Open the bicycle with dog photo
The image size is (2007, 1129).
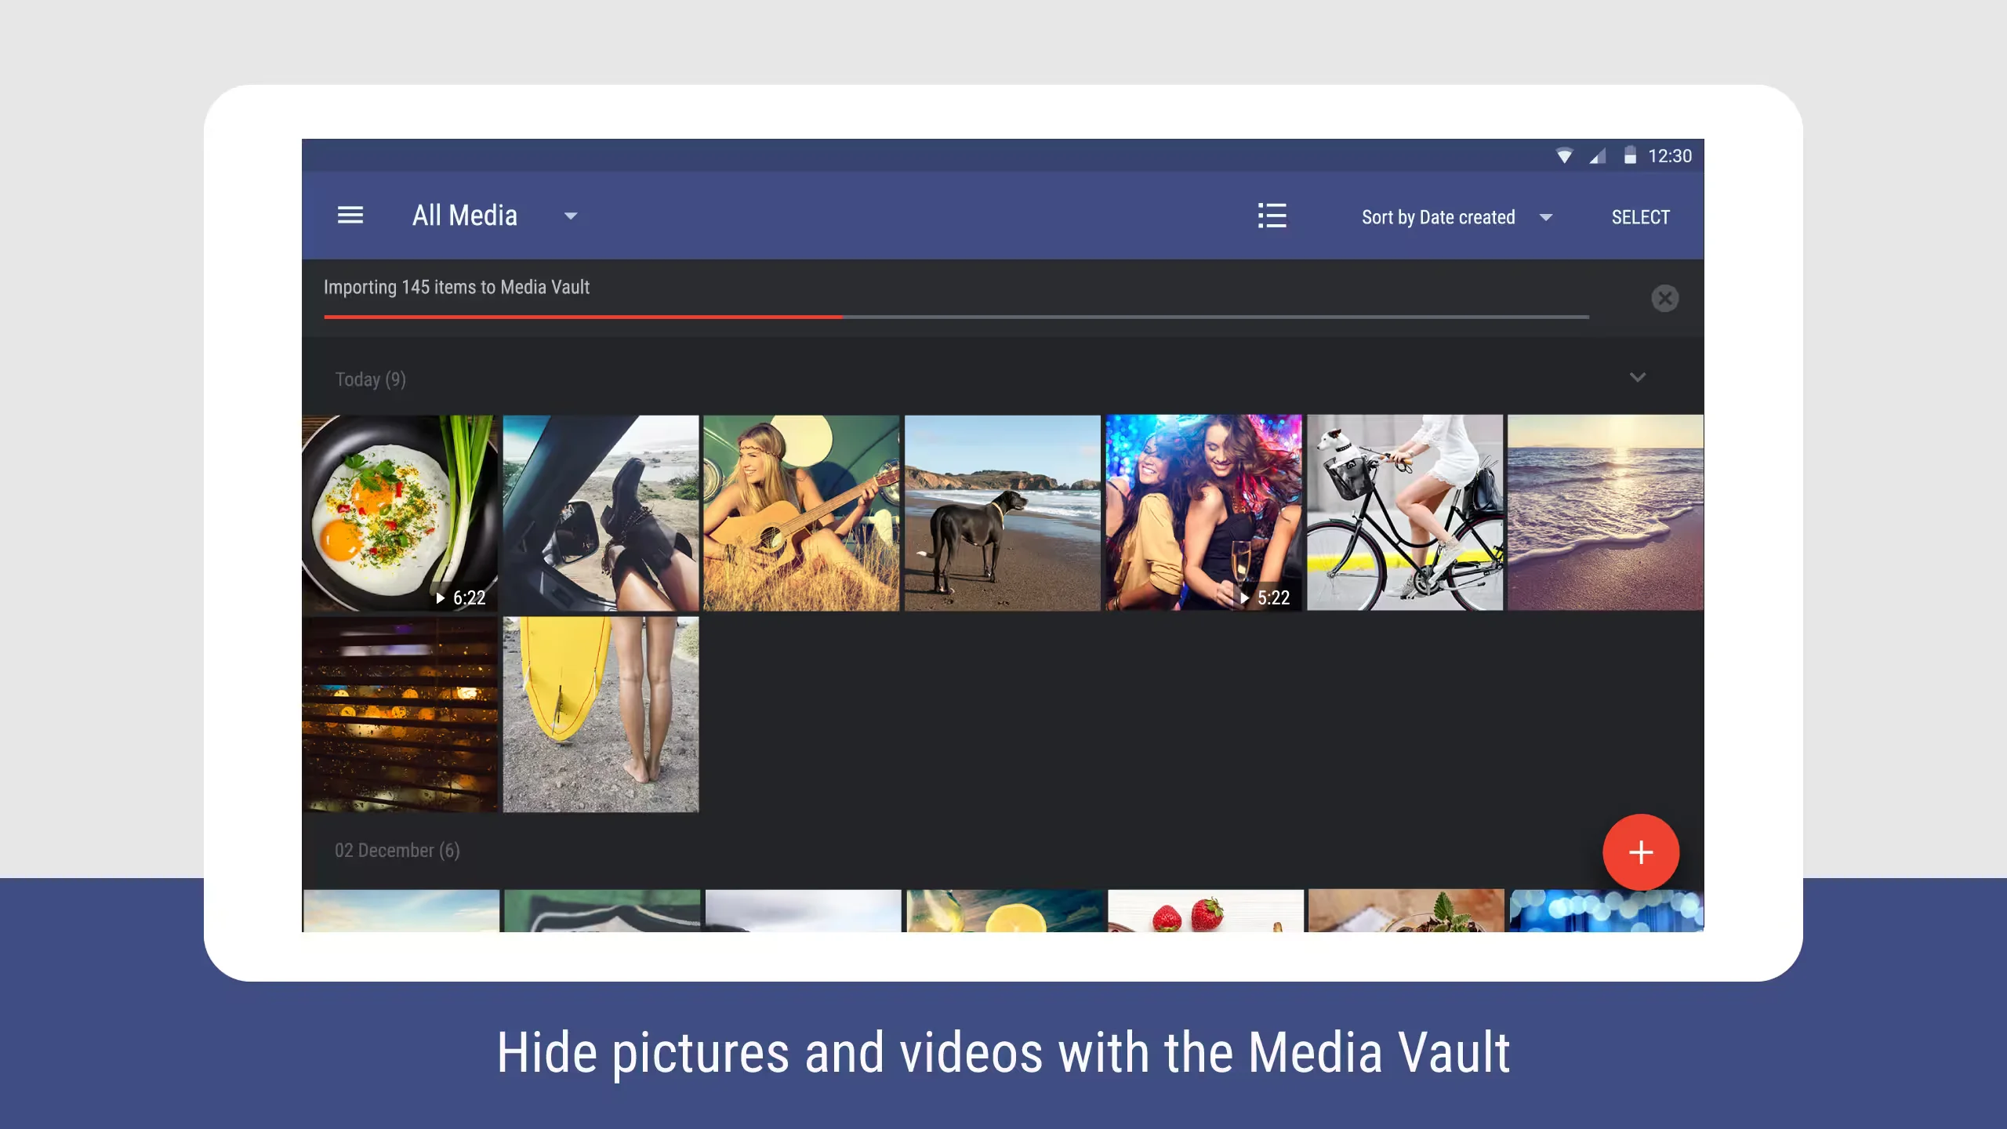tap(1404, 513)
